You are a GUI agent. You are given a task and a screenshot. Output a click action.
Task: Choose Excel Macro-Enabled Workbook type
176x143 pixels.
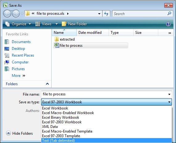coord(107,113)
